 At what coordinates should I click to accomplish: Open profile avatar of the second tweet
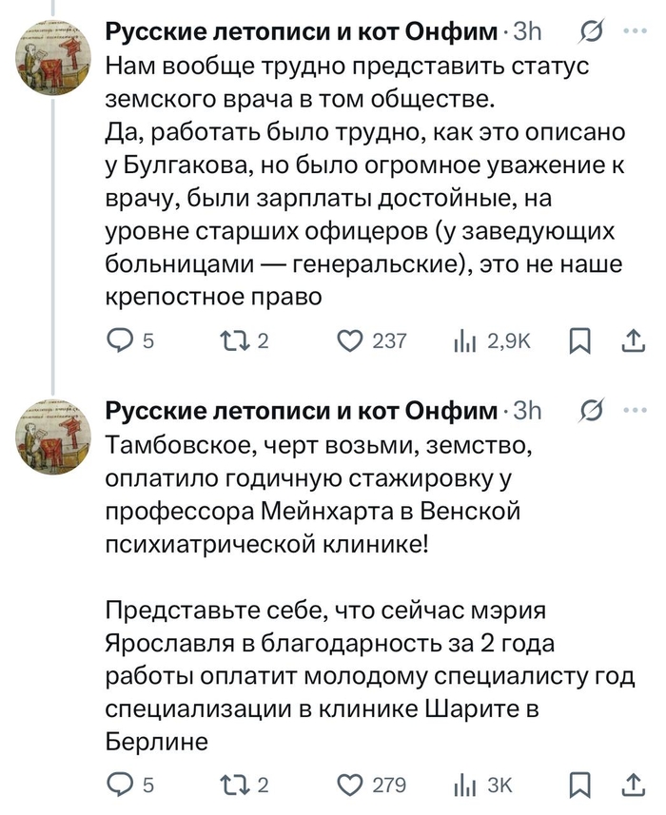(x=53, y=434)
